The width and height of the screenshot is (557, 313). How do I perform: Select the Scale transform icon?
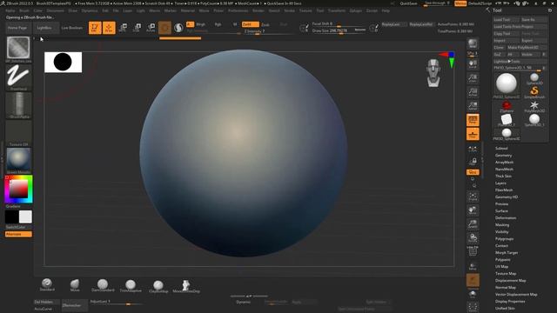pos(137,28)
